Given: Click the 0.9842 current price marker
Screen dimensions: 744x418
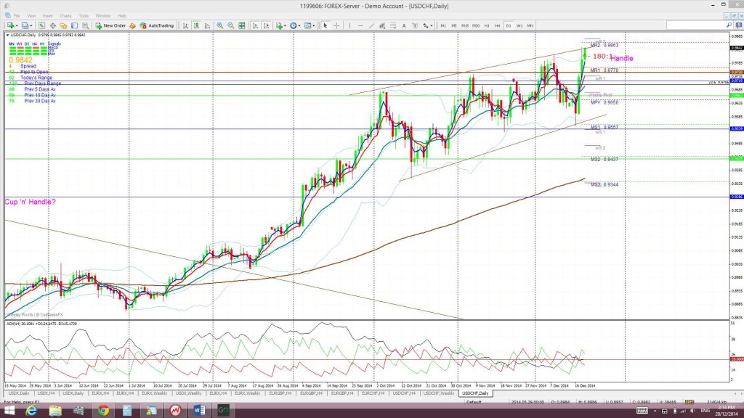Looking at the screenshot, I should (737, 48).
